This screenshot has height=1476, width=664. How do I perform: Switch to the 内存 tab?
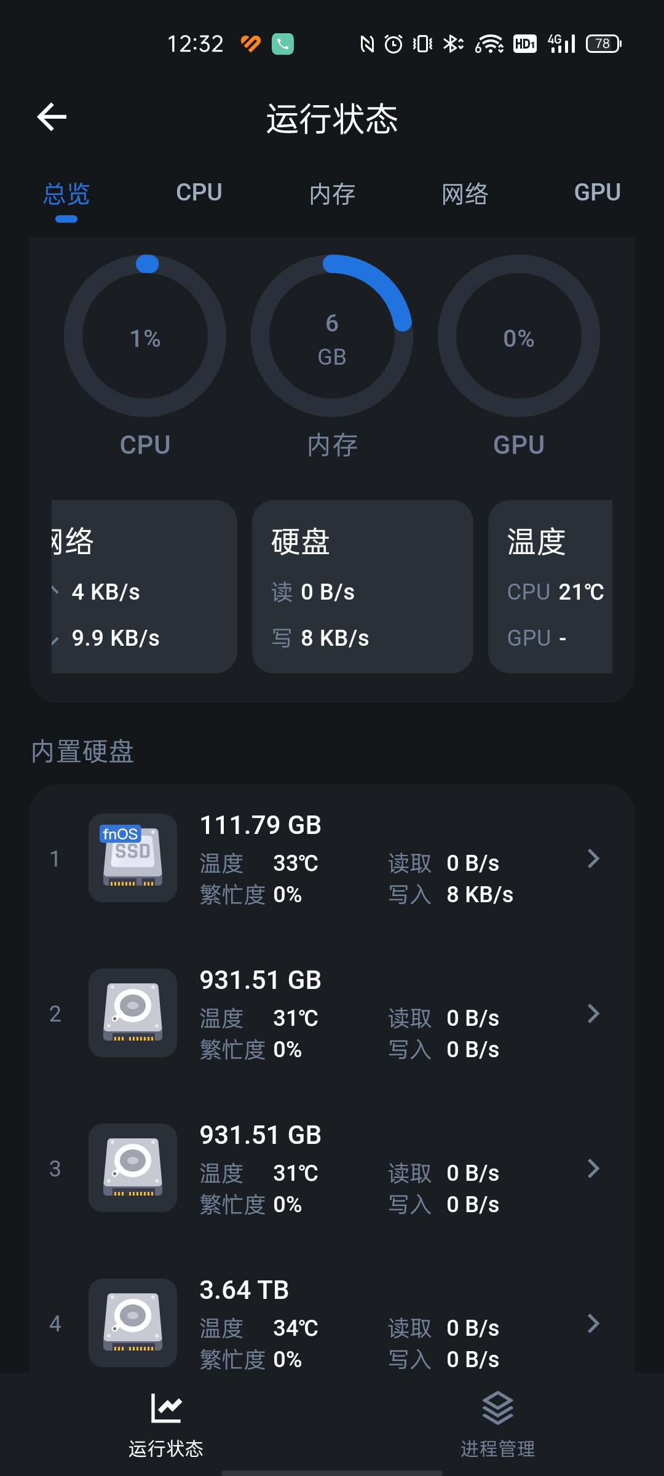point(332,194)
